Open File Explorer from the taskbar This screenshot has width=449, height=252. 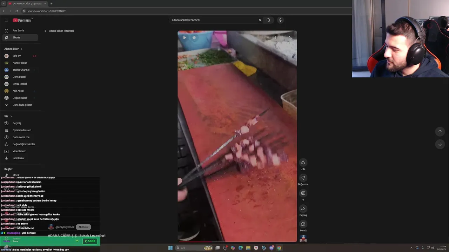click(248, 248)
